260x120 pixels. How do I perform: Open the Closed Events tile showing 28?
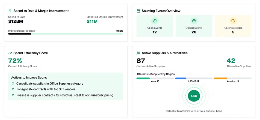[194, 26]
